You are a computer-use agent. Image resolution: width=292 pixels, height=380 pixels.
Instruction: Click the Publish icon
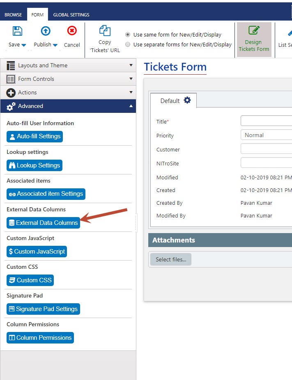point(45,31)
